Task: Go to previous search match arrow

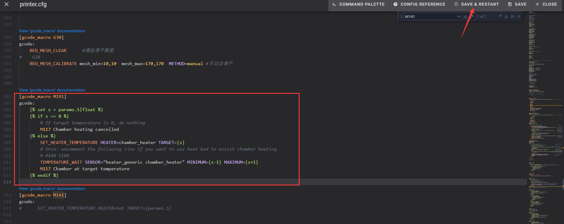Action: pos(500,17)
